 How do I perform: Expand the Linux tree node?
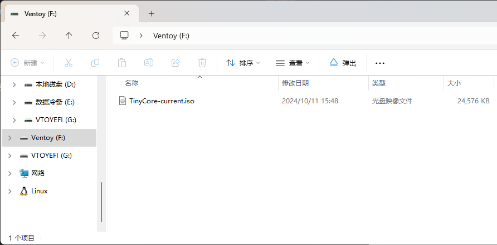[x=10, y=191]
